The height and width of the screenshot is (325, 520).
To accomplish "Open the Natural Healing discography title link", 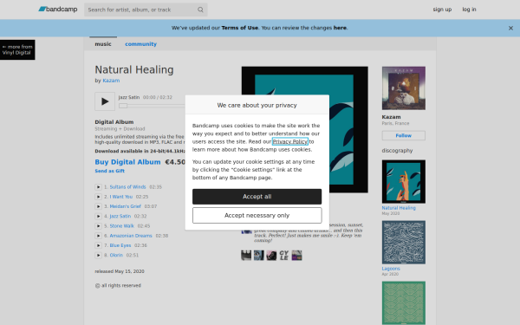I will 399,208.
